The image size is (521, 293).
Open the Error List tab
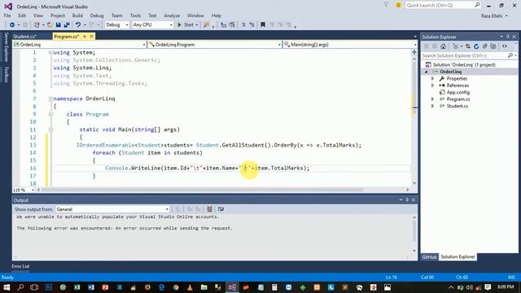(x=20, y=266)
